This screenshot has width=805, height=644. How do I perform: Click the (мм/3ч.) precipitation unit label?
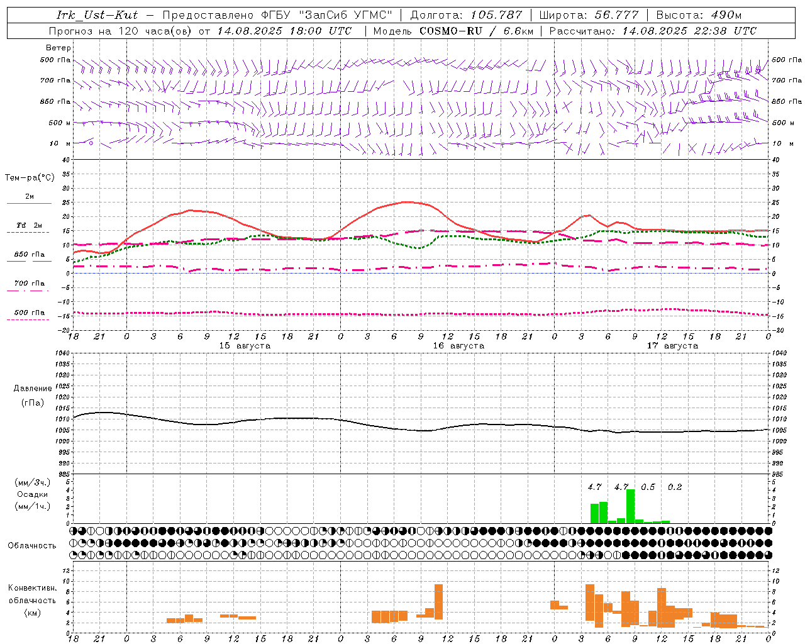(x=33, y=482)
